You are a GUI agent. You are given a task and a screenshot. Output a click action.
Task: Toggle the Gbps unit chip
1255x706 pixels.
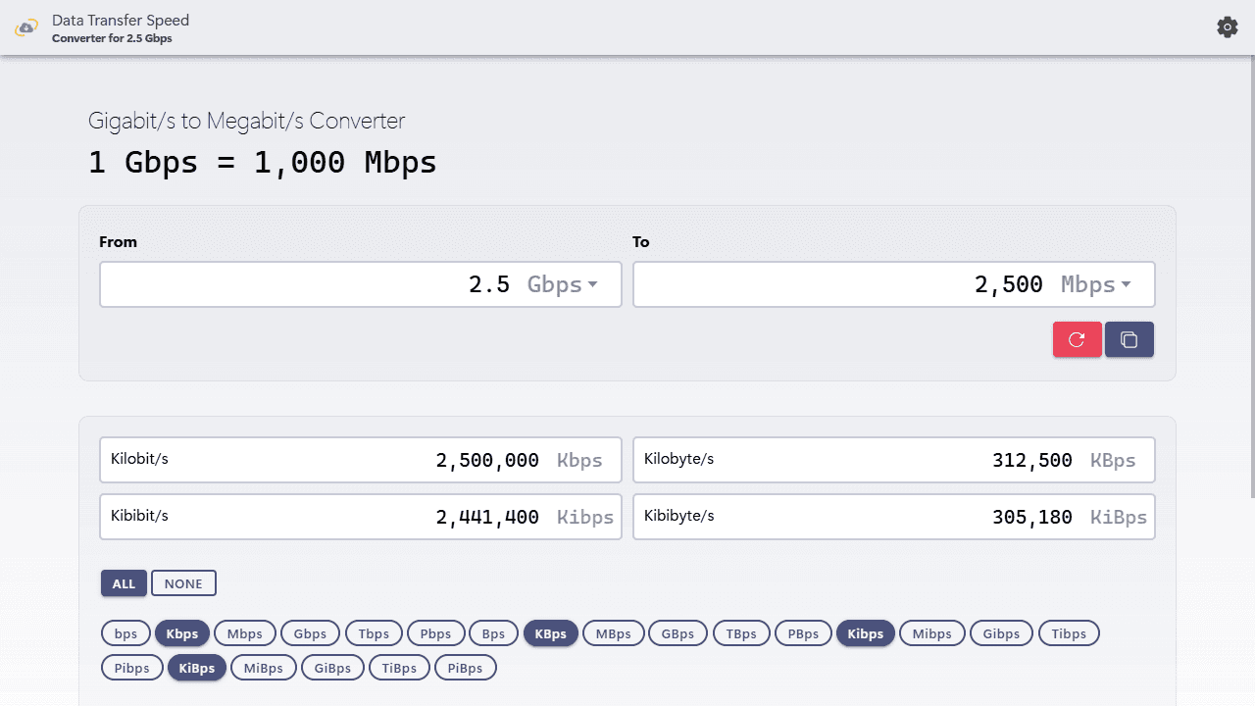tap(310, 633)
